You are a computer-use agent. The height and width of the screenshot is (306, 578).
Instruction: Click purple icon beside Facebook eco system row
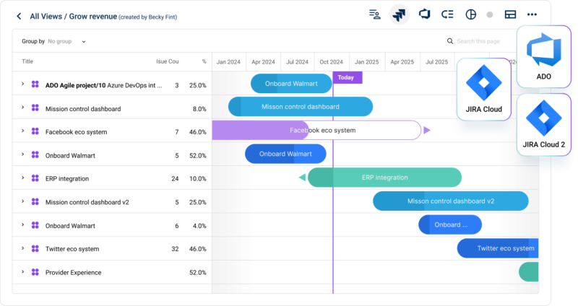pyautogui.click(x=35, y=131)
